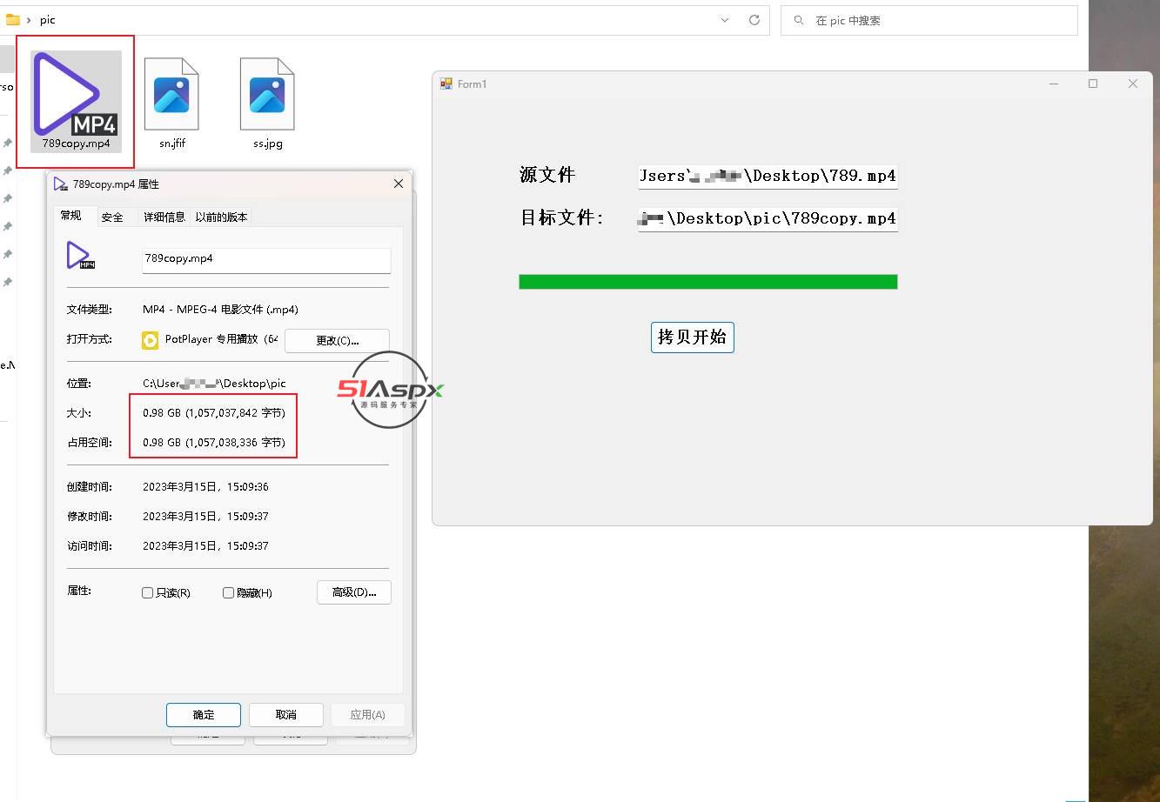Screen dimensions: 1160x802
Task: Switch to the 常规 tab
Action: click(x=71, y=216)
